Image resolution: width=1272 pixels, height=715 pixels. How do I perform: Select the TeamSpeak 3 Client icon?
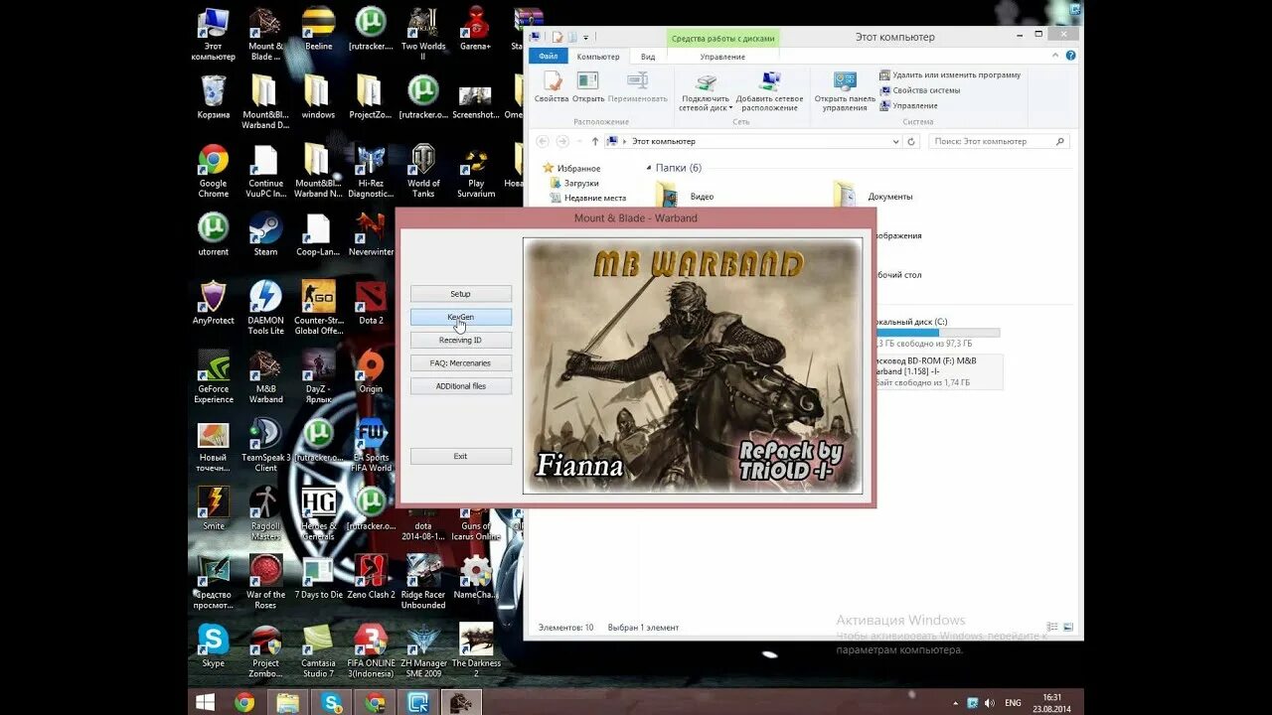265,444
